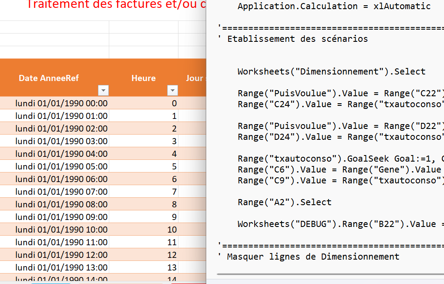Viewport: 444px width, 284px height.
Task: Open the Heure column filter dropdown
Action: [x=173, y=90]
